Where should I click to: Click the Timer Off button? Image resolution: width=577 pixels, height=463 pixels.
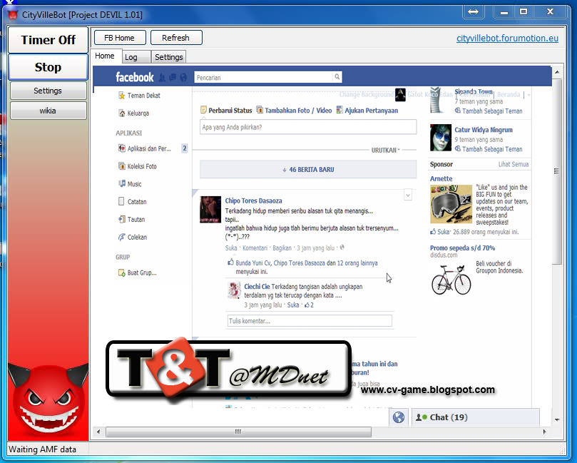pyautogui.click(x=48, y=40)
